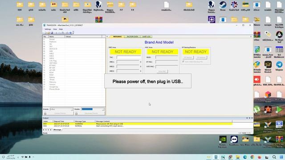Open the Settings menu
The image size is (285, 160).
48,29
